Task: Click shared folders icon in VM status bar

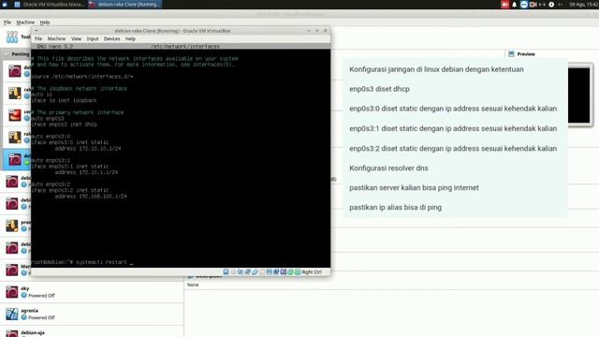Action: (262, 272)
